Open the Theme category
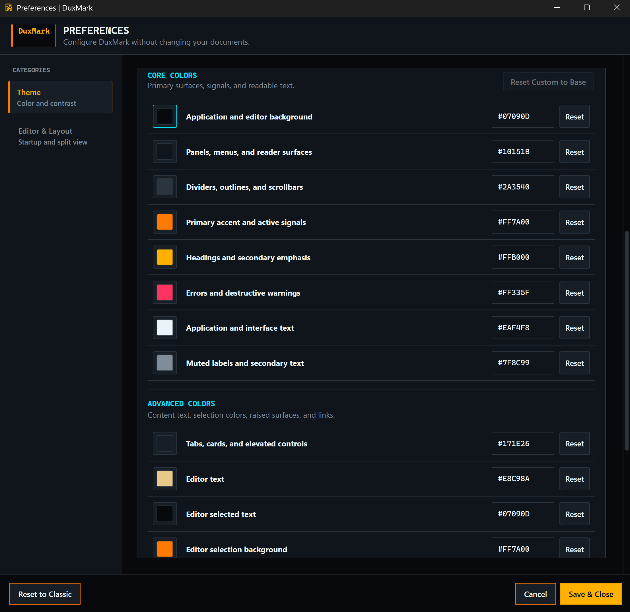The image size is (630, 612). click(x=60, y=97)
